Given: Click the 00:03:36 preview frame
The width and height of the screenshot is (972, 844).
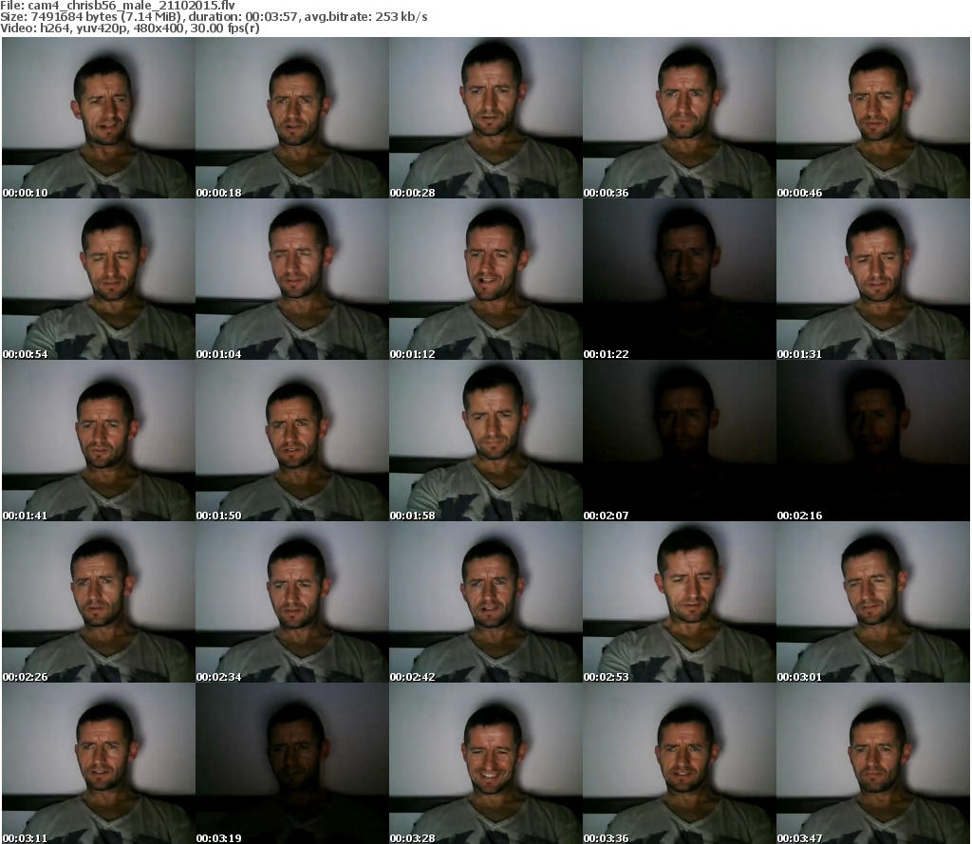Looking at the screenshot, I should 679,762.
